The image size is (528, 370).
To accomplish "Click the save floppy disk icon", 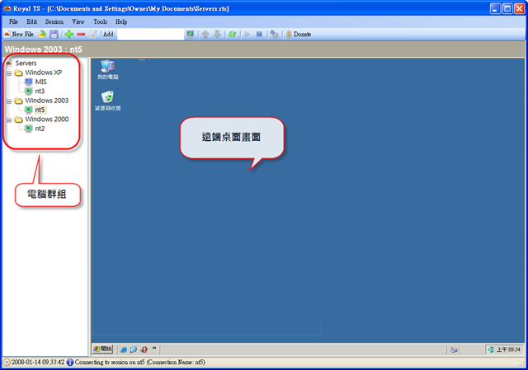I will click(54, 35).
